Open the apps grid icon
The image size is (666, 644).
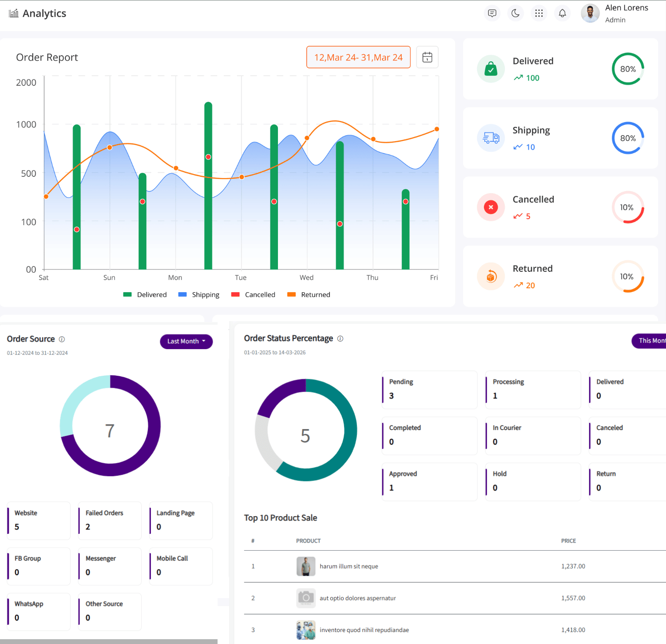tap(539, 13)
